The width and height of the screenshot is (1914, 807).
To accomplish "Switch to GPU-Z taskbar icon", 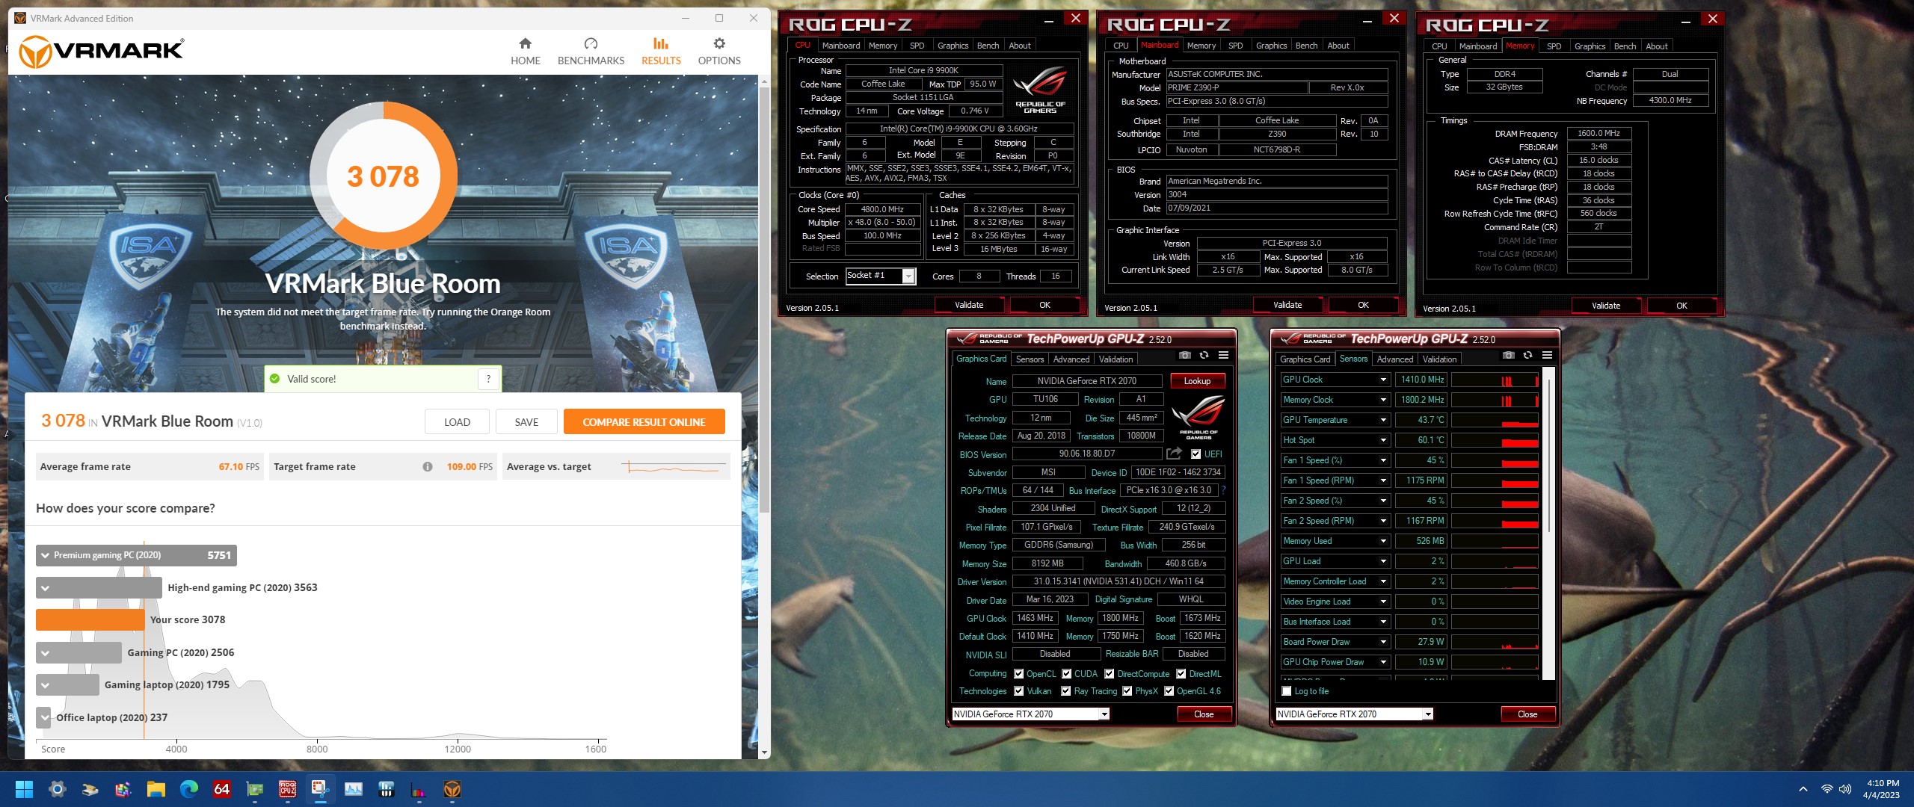I will [x=255, y=789].
